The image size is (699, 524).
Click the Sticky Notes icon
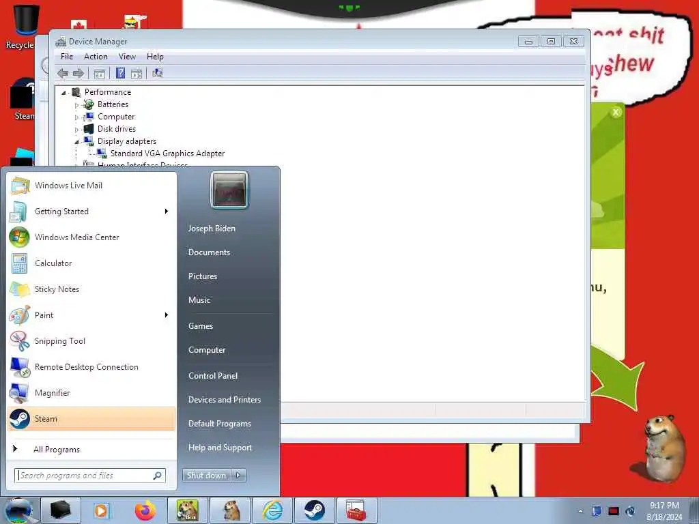point(20,289)
